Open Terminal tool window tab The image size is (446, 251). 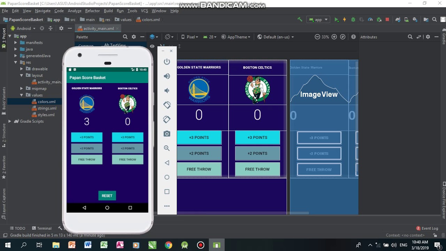(41, 228)
